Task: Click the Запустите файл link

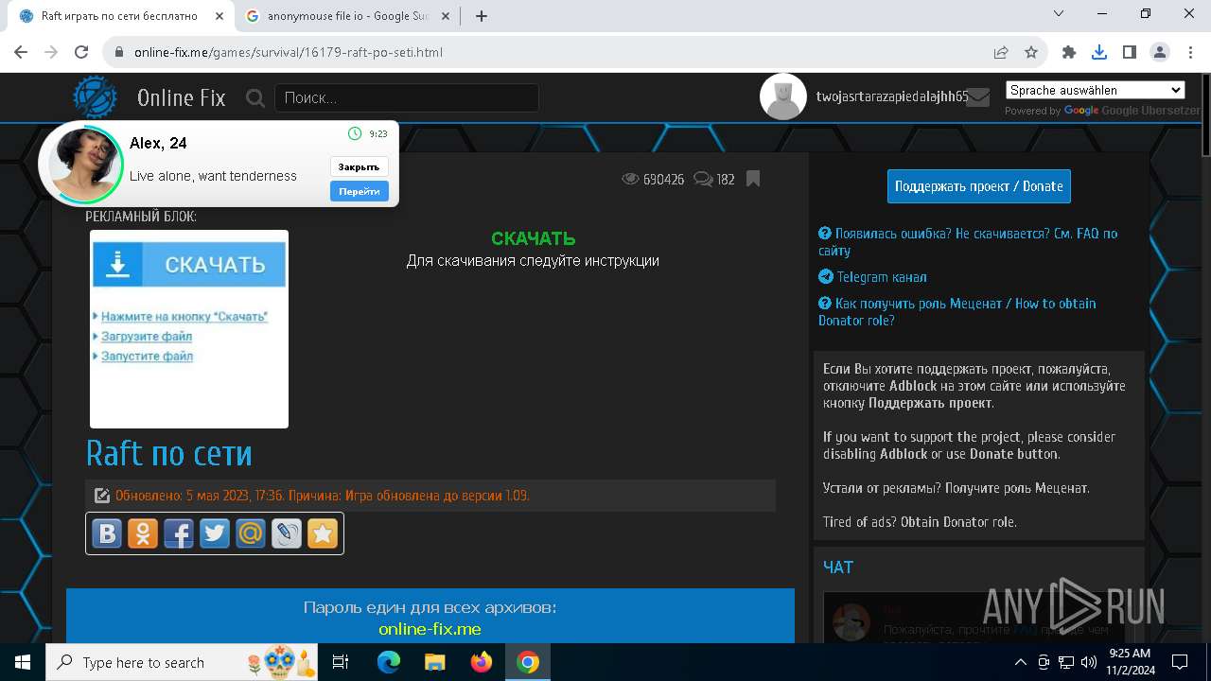Action: click(147, 357)
